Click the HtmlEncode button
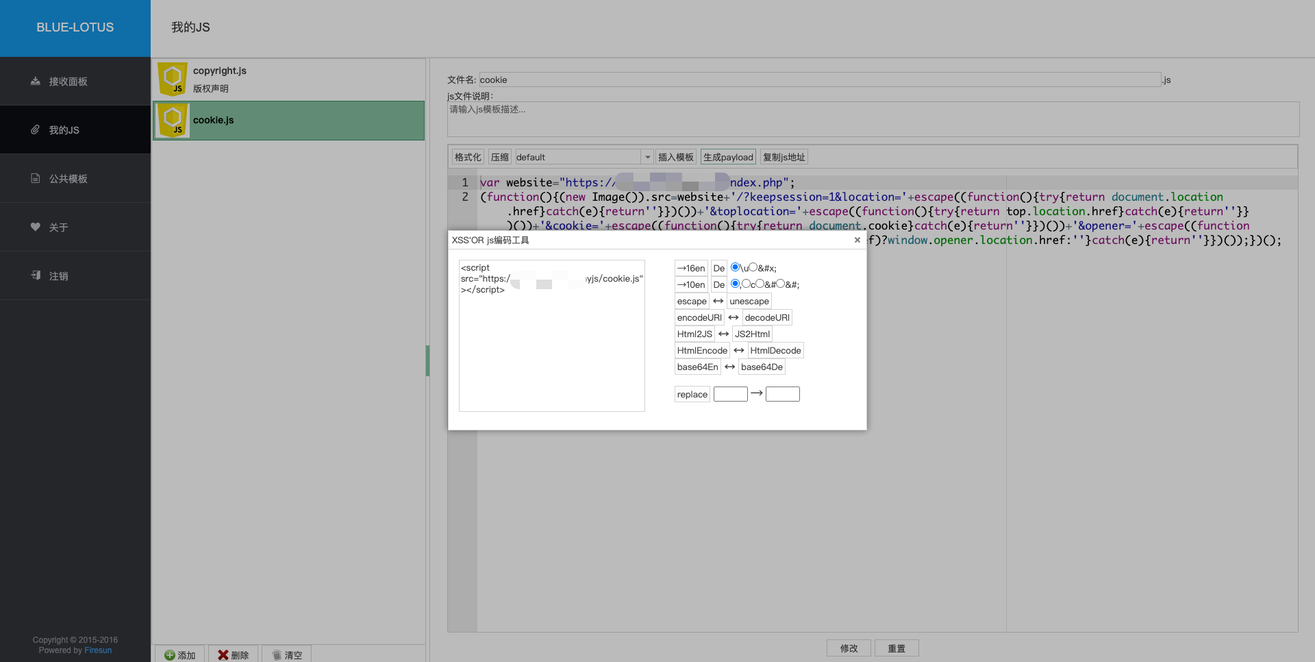Screen dimensions: 1315x662 (702, 350)
